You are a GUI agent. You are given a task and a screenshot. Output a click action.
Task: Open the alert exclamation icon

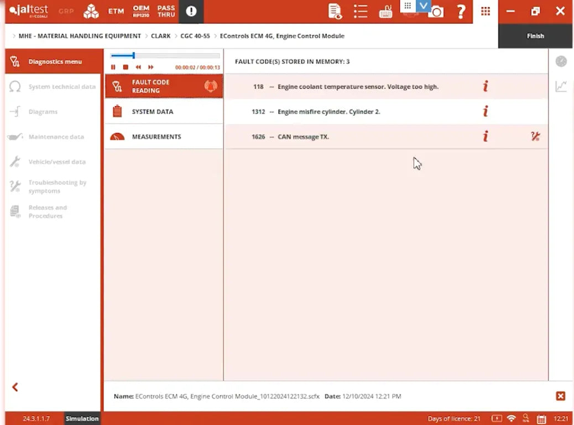coord(191,11)
